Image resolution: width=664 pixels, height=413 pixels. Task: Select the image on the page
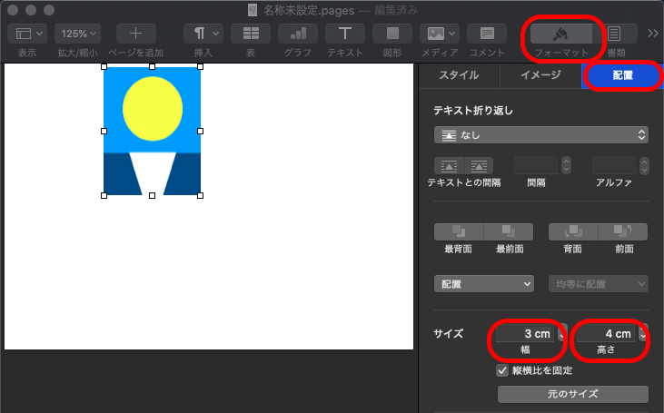152,132
